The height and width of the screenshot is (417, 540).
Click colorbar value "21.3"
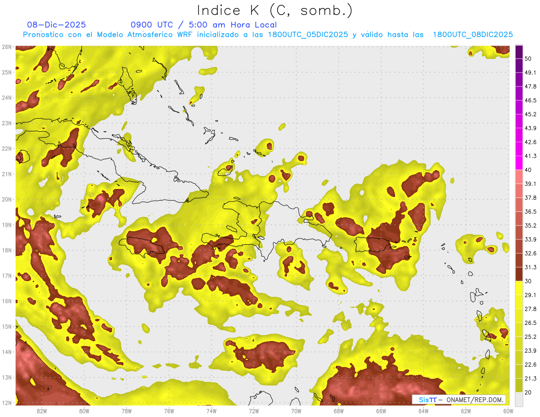(530, 379)
